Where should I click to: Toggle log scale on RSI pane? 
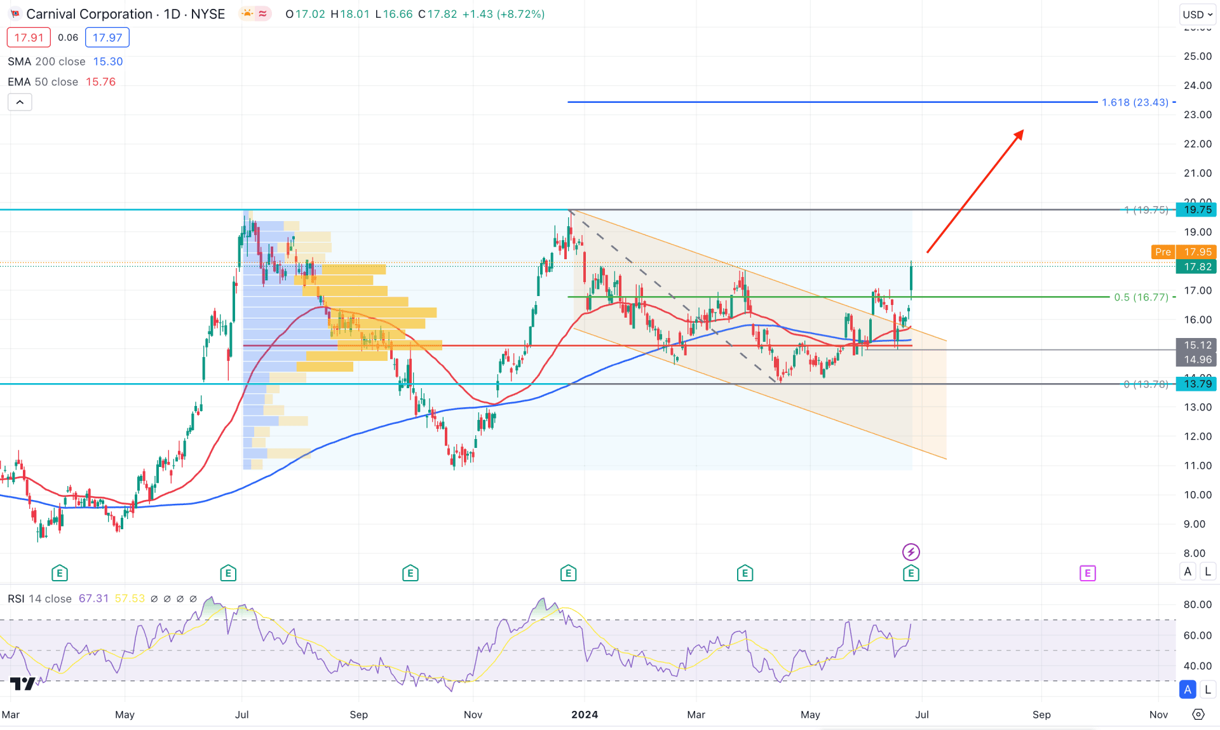pos(1208,689)
